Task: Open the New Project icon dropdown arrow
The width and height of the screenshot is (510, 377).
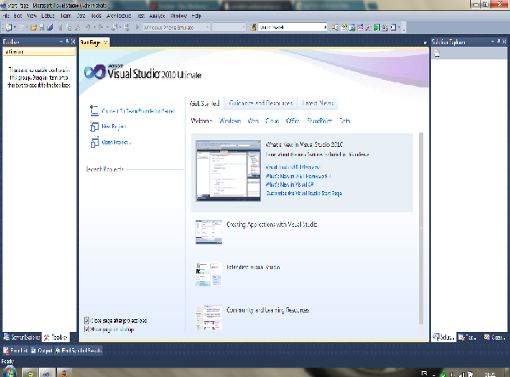Action: [x=15, y=28]
